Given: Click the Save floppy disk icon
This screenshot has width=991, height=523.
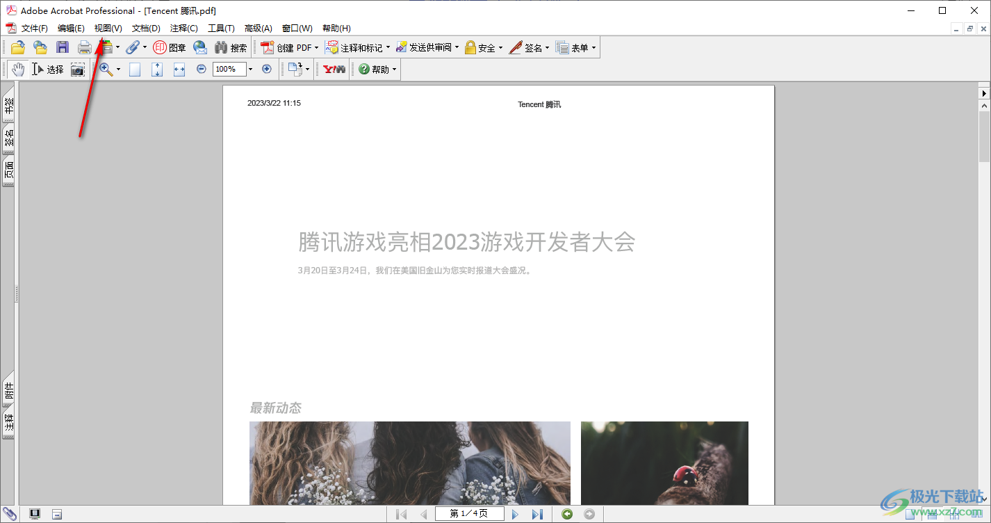Looking at the screenshot, I should (63, 47).
